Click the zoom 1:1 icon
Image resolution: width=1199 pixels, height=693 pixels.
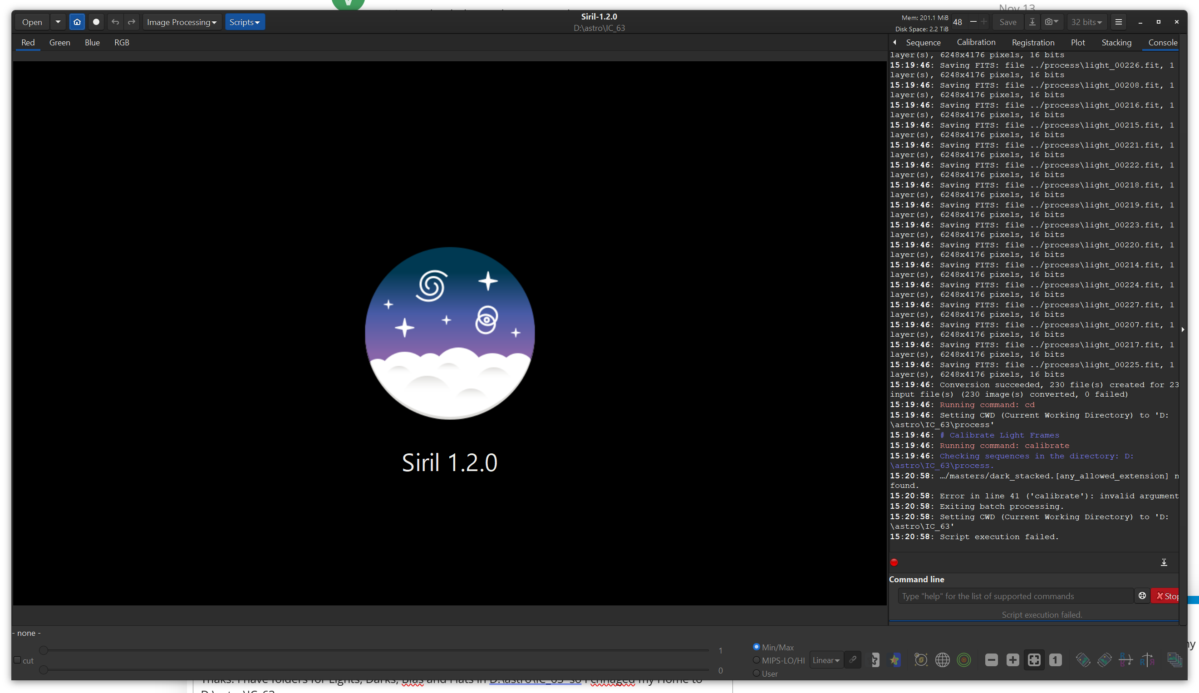coord(1055,660)
